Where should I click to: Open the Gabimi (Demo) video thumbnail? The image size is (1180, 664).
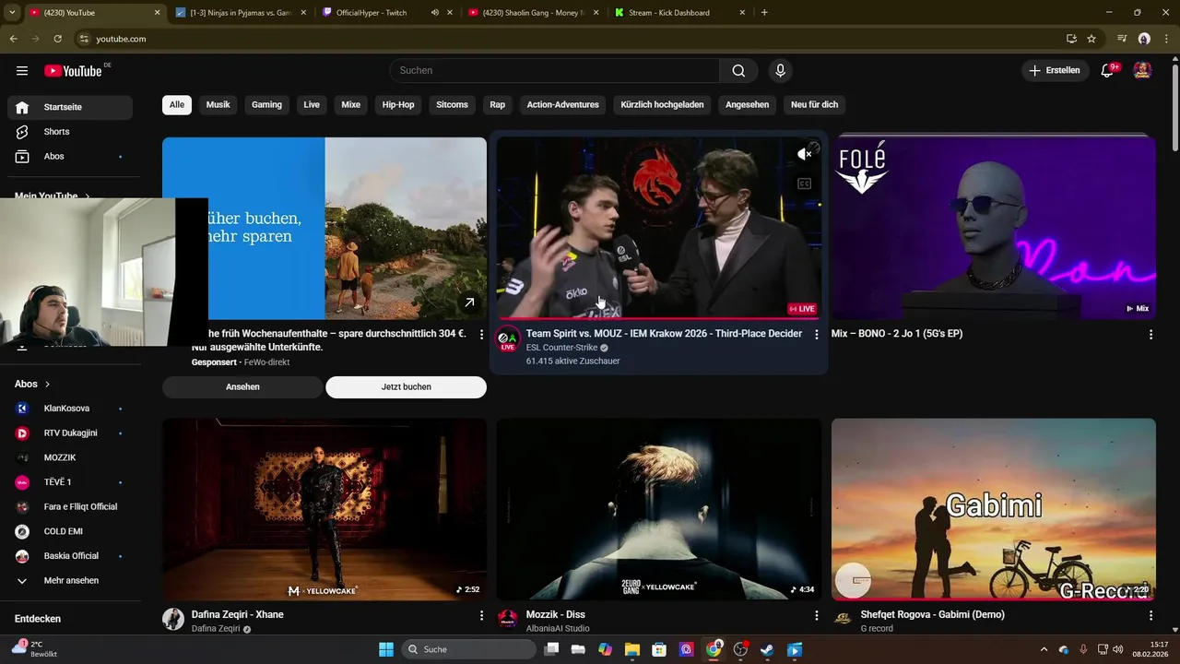pos(994,509)
